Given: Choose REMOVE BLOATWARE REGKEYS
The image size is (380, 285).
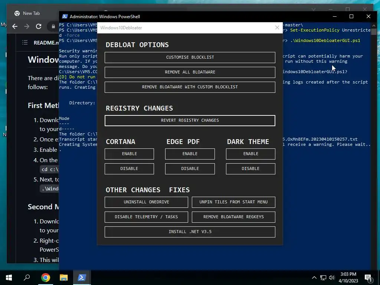Looking at the screenshot, I should [233, 217].
